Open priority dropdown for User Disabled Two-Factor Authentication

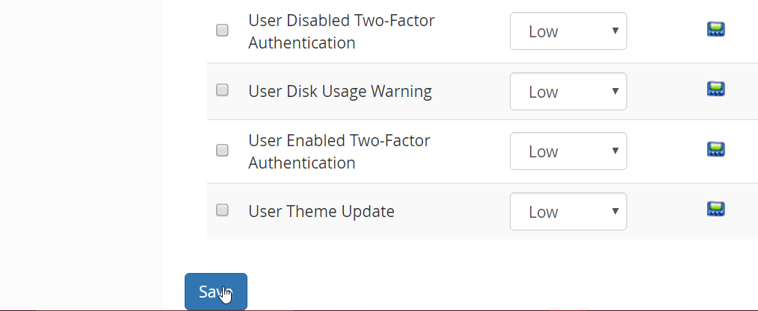568,31
